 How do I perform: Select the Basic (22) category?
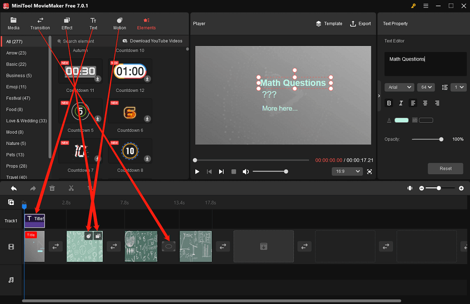click(16, 64)
